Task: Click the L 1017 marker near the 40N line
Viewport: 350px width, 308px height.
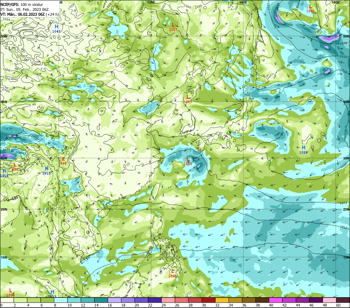Action: click(x=188, y=99)
